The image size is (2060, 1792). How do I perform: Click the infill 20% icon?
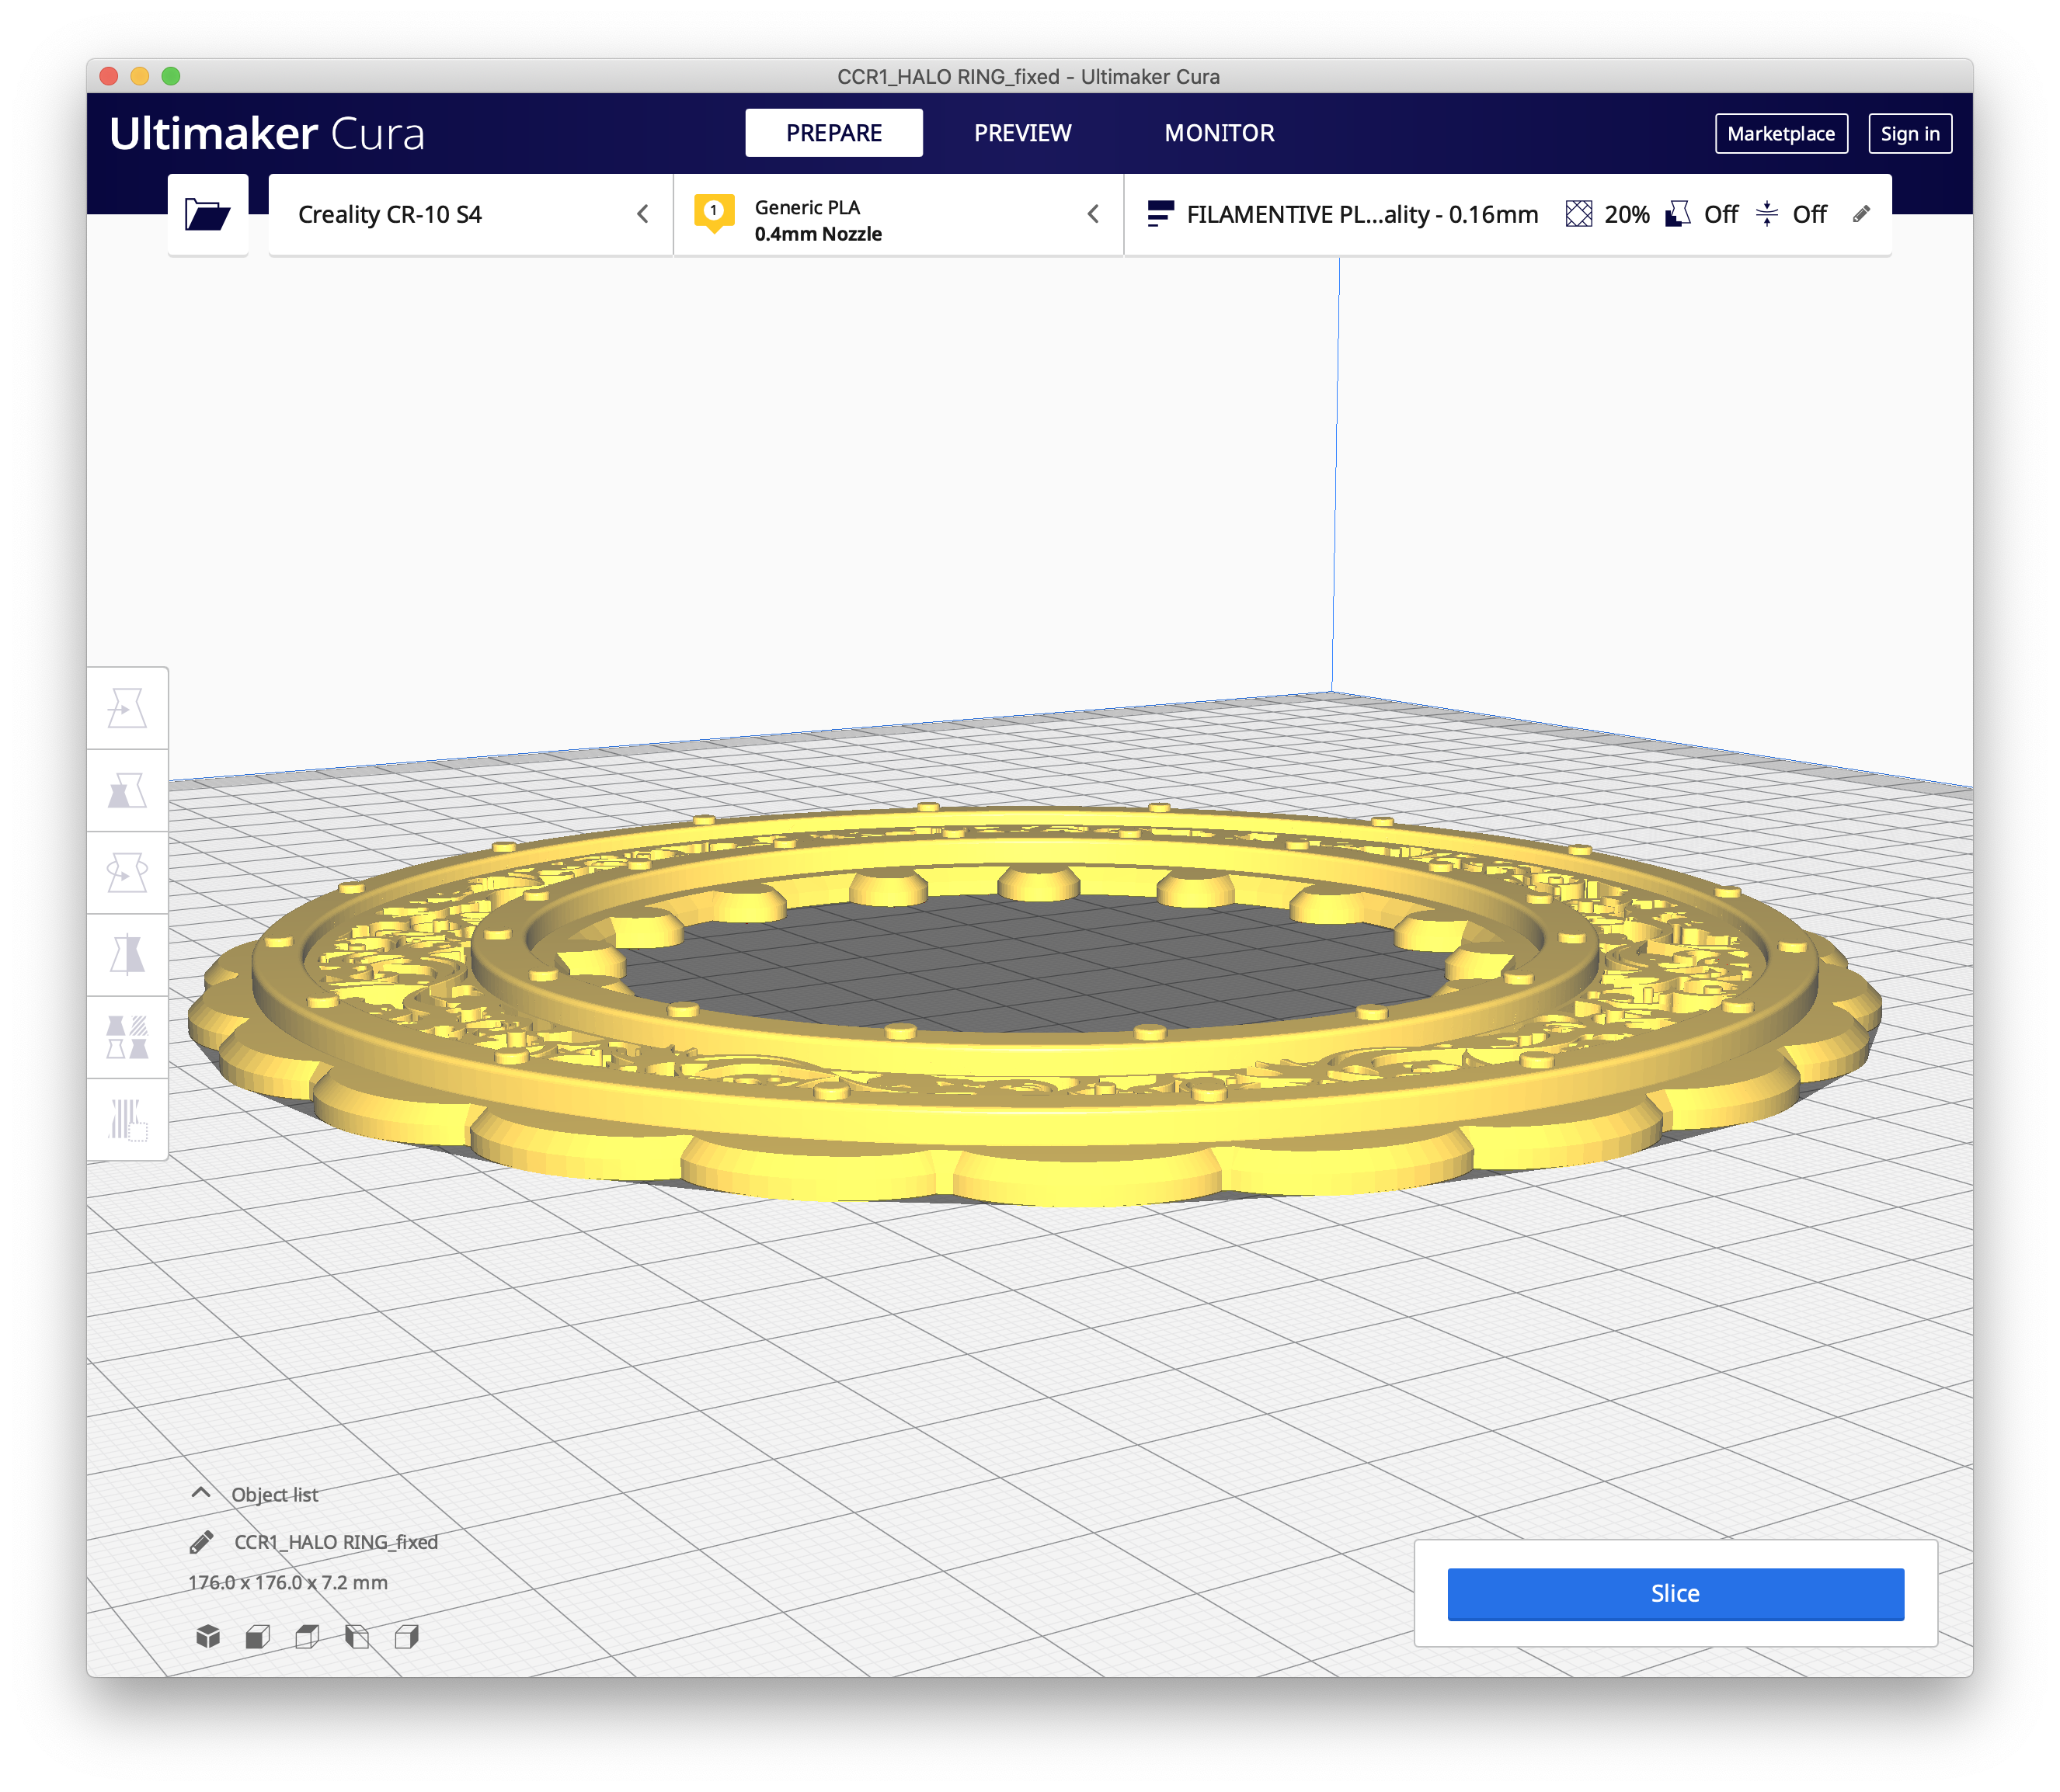click(x=1578, y=214)
